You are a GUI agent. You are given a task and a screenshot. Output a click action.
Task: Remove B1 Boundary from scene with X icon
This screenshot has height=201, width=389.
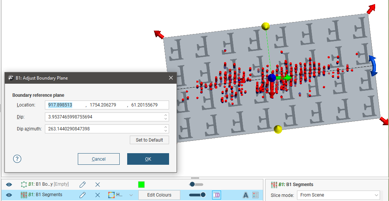point(98,185)
